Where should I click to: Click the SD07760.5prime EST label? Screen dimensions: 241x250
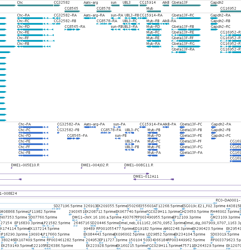point(43,217)
